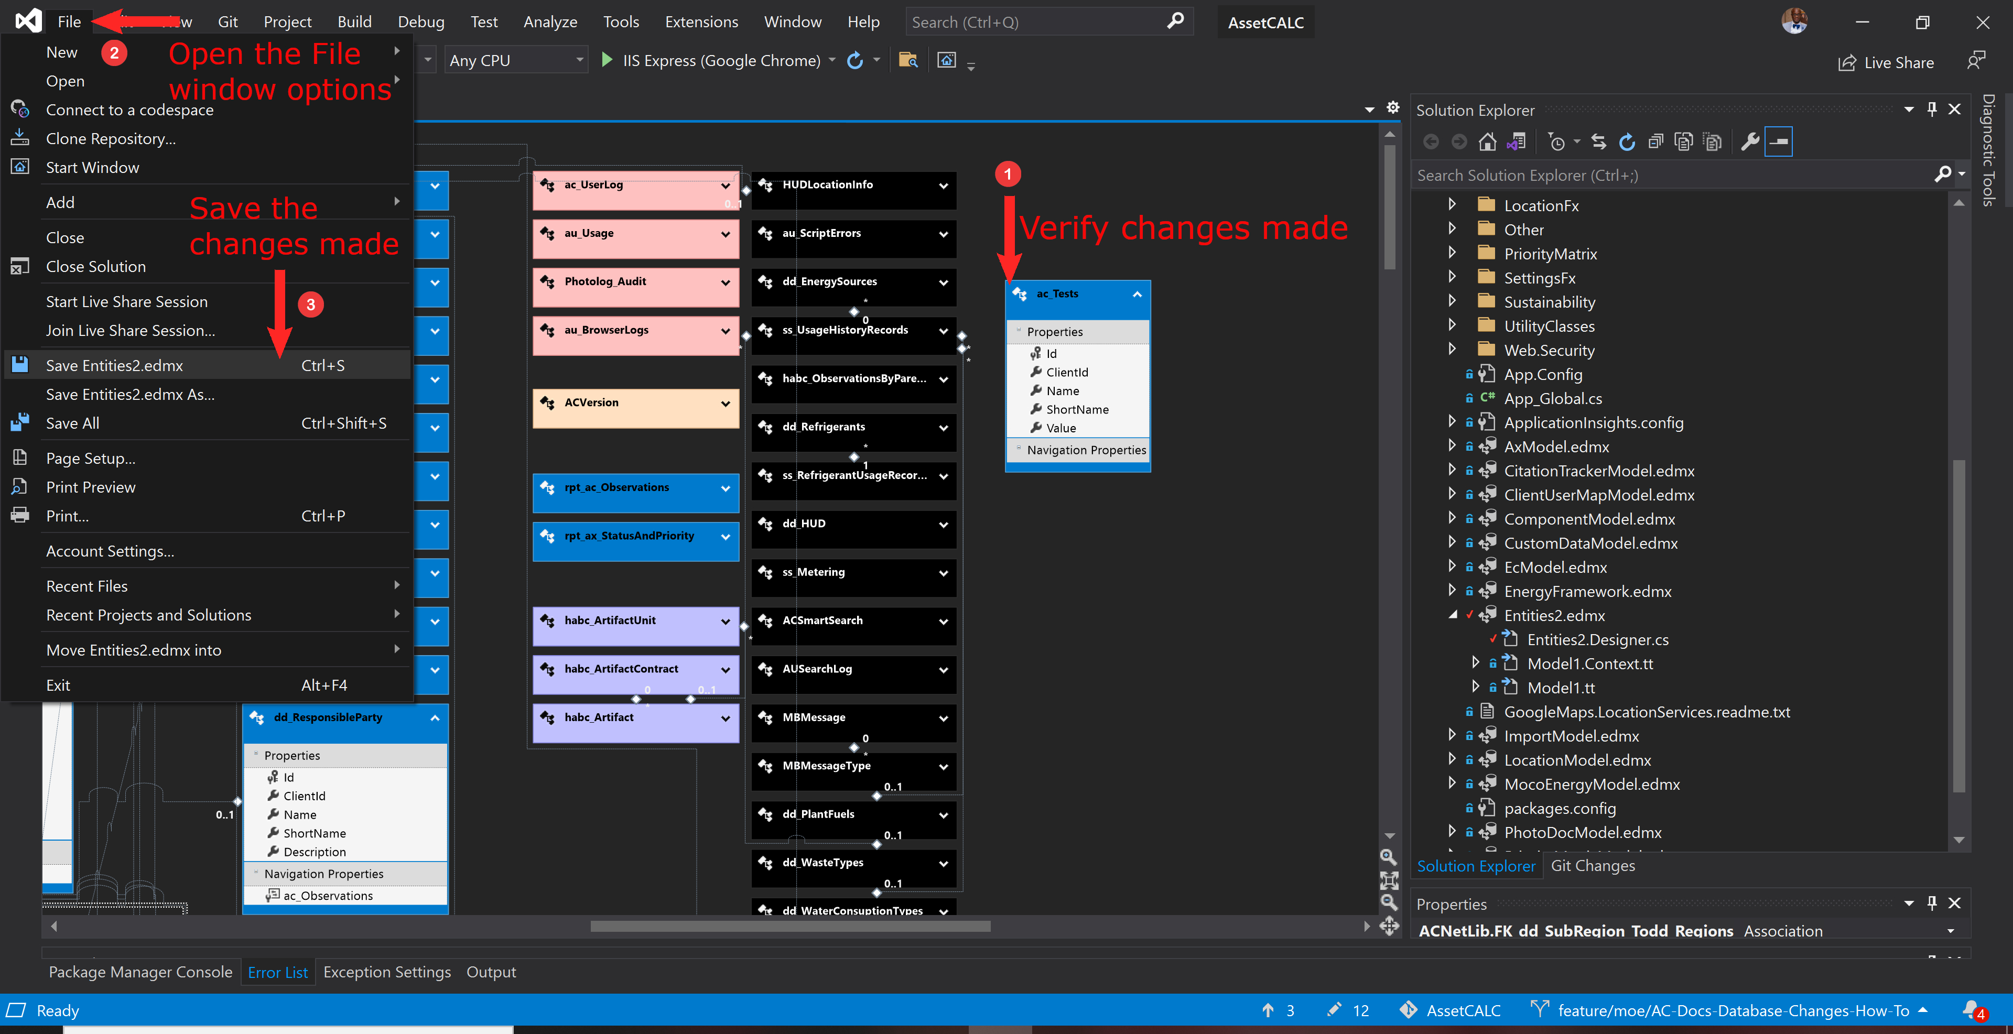Expand the Model1.tt tree node

pos(1475,687)
